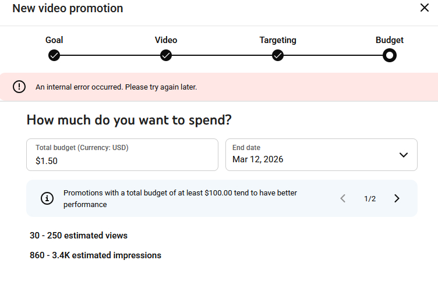Image resolution: width=438 pixels, height=285 pixels.
Task: Click the error alert exclamation icon
Action: (x=19, y=87)
